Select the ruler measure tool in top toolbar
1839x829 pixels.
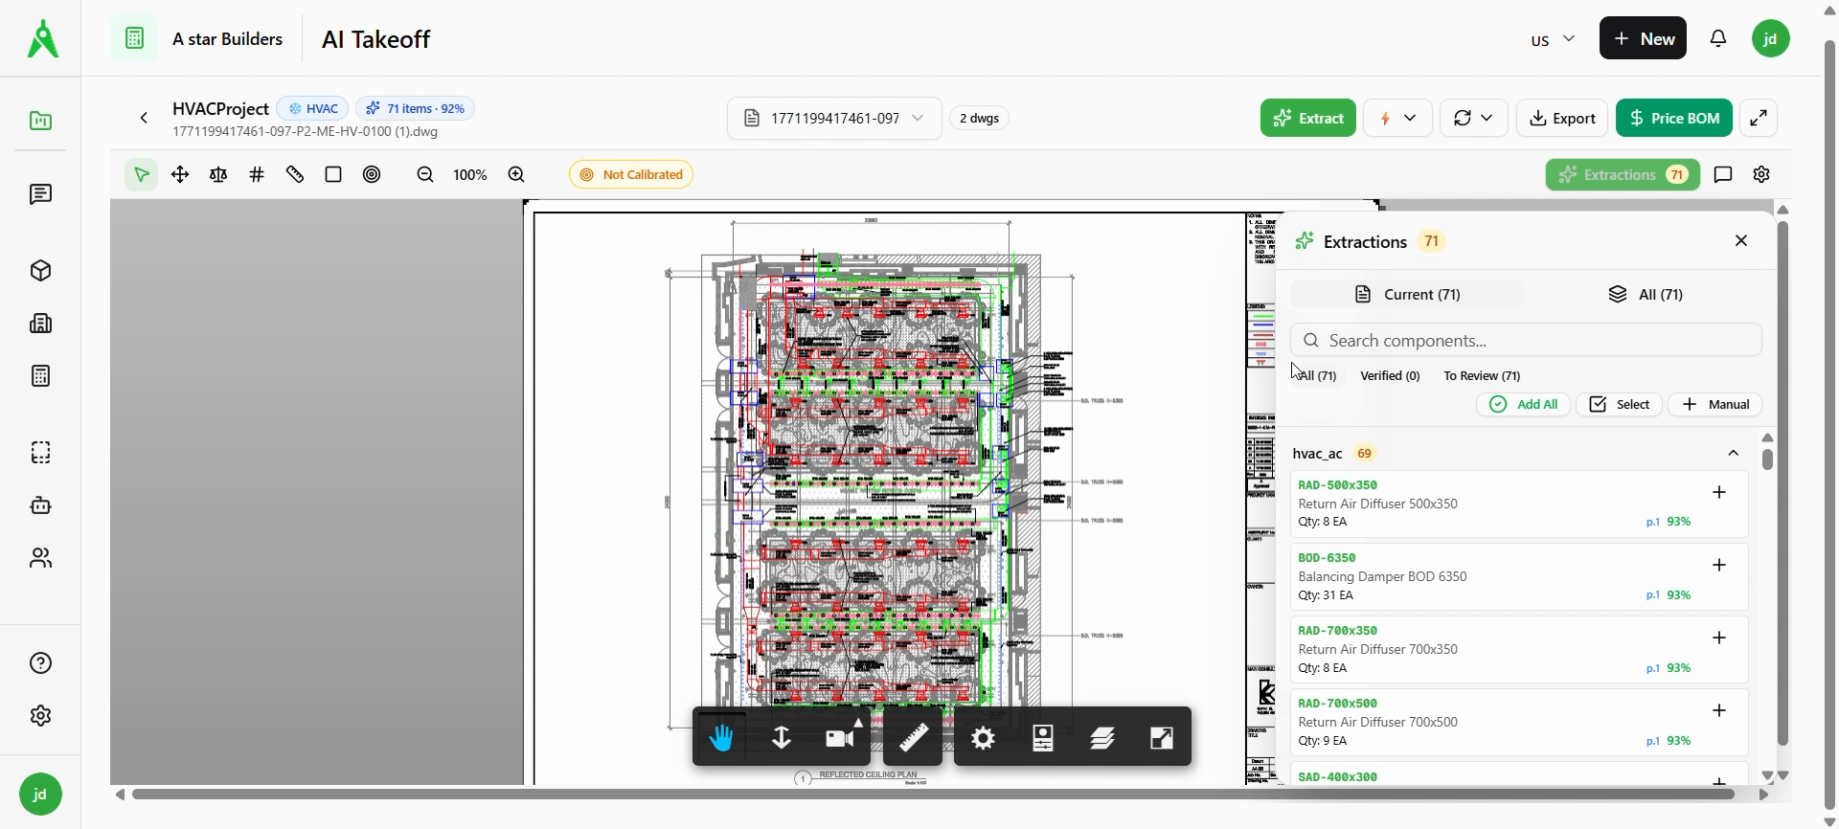coord(295,175)
